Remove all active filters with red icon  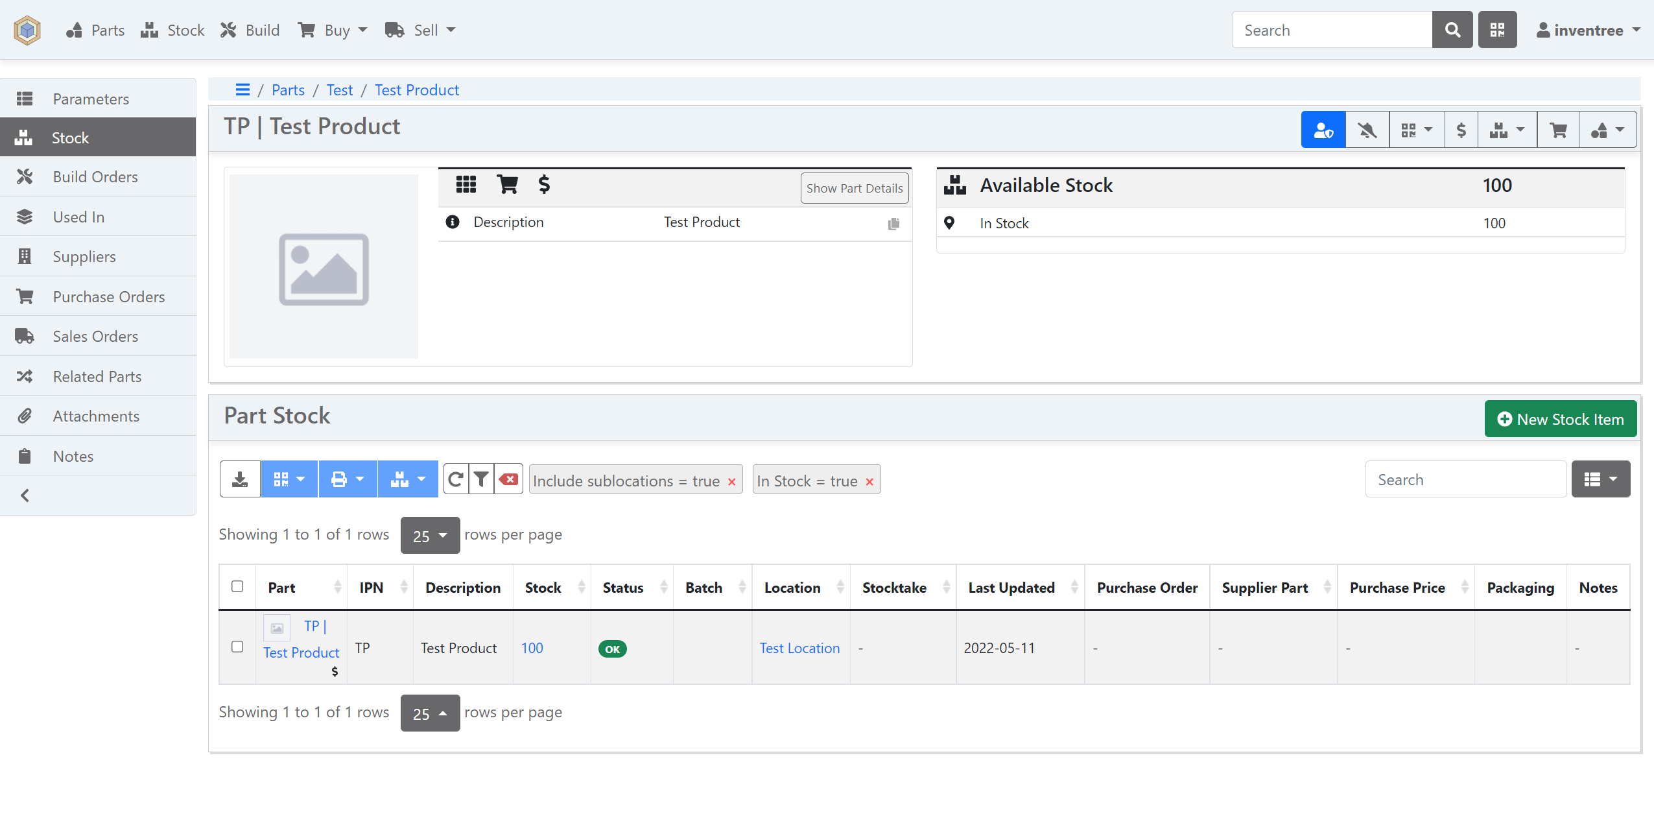508,479
